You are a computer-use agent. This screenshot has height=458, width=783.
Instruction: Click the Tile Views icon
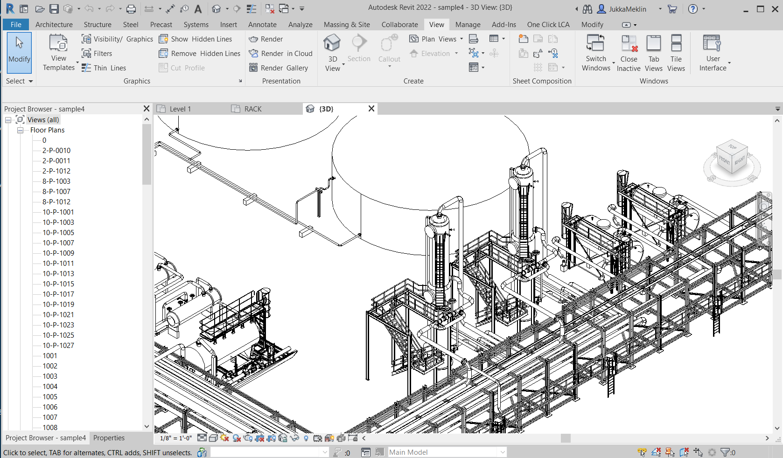[676, 44]
